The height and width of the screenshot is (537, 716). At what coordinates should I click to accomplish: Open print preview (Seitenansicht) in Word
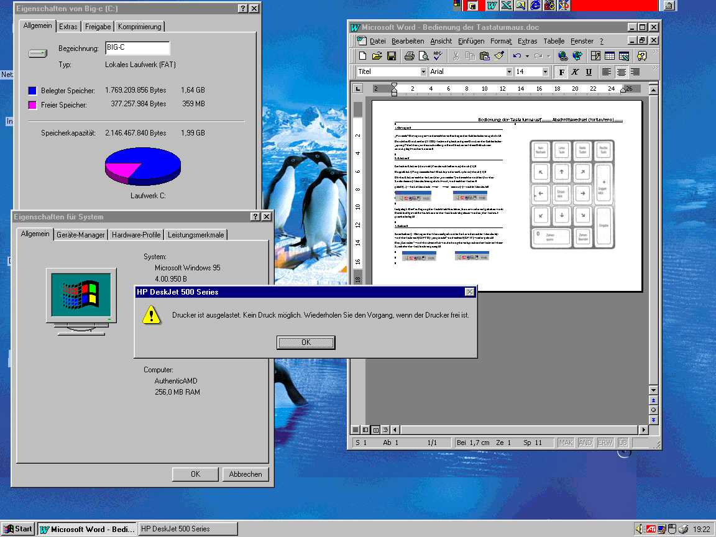(x=423, y=56)
